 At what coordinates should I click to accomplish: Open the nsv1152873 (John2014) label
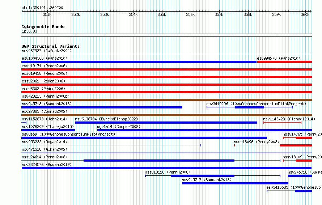[45, 119]
